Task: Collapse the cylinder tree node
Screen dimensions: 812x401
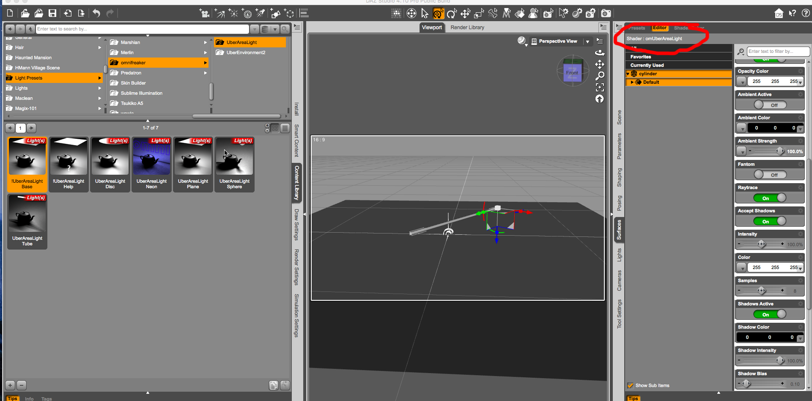Action: click(x=628, y=74)
